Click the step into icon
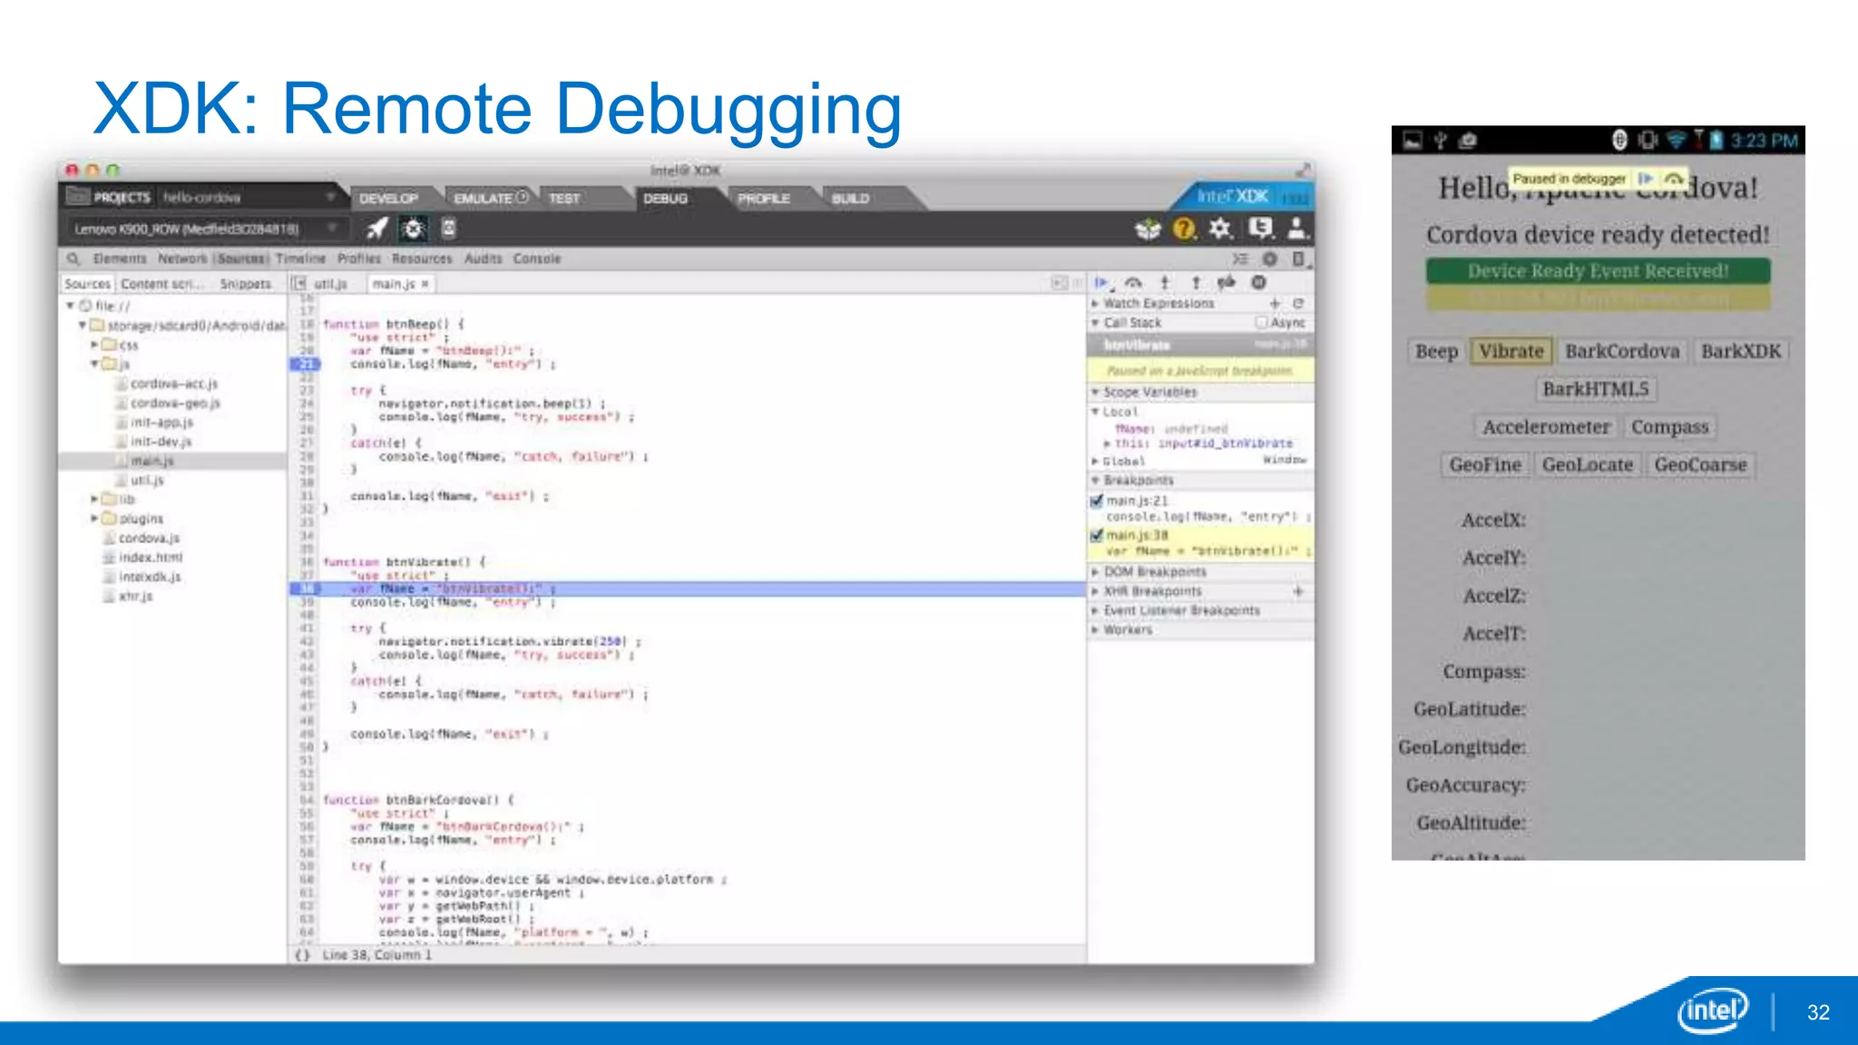Screen dimensions: 1858x1045 point(1165,283)
